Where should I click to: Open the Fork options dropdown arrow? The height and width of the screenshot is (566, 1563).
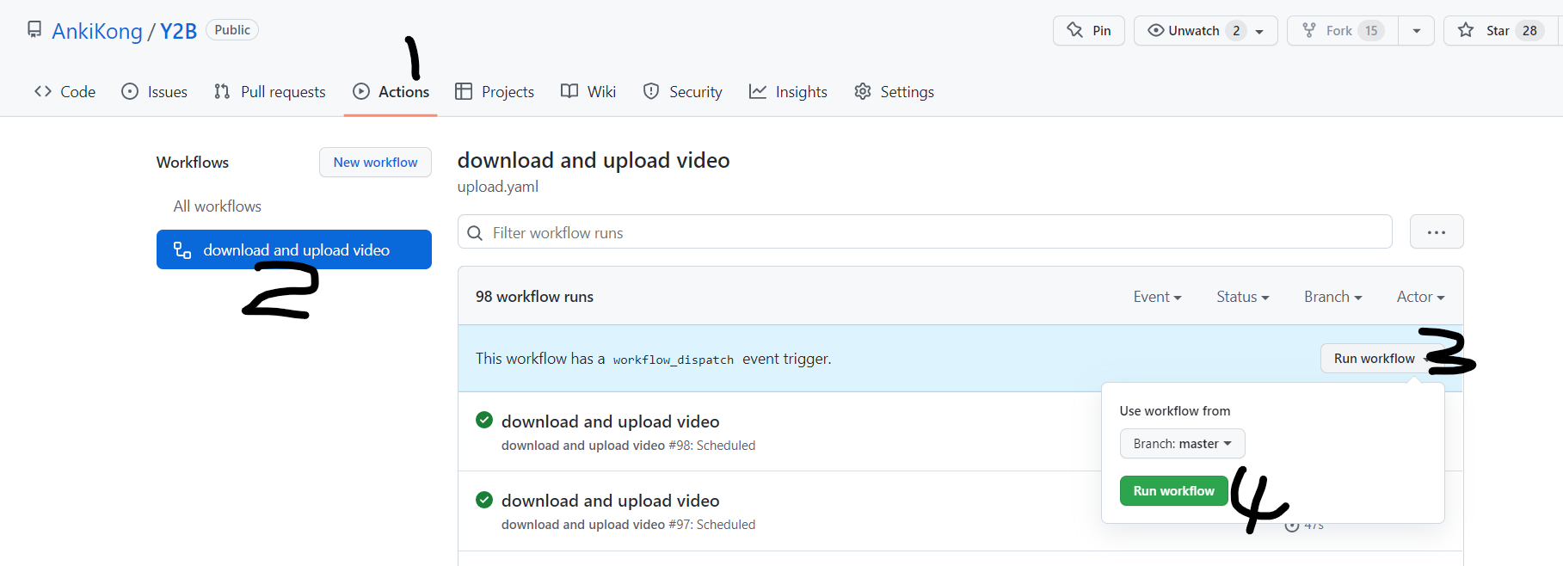[1416, 30]
